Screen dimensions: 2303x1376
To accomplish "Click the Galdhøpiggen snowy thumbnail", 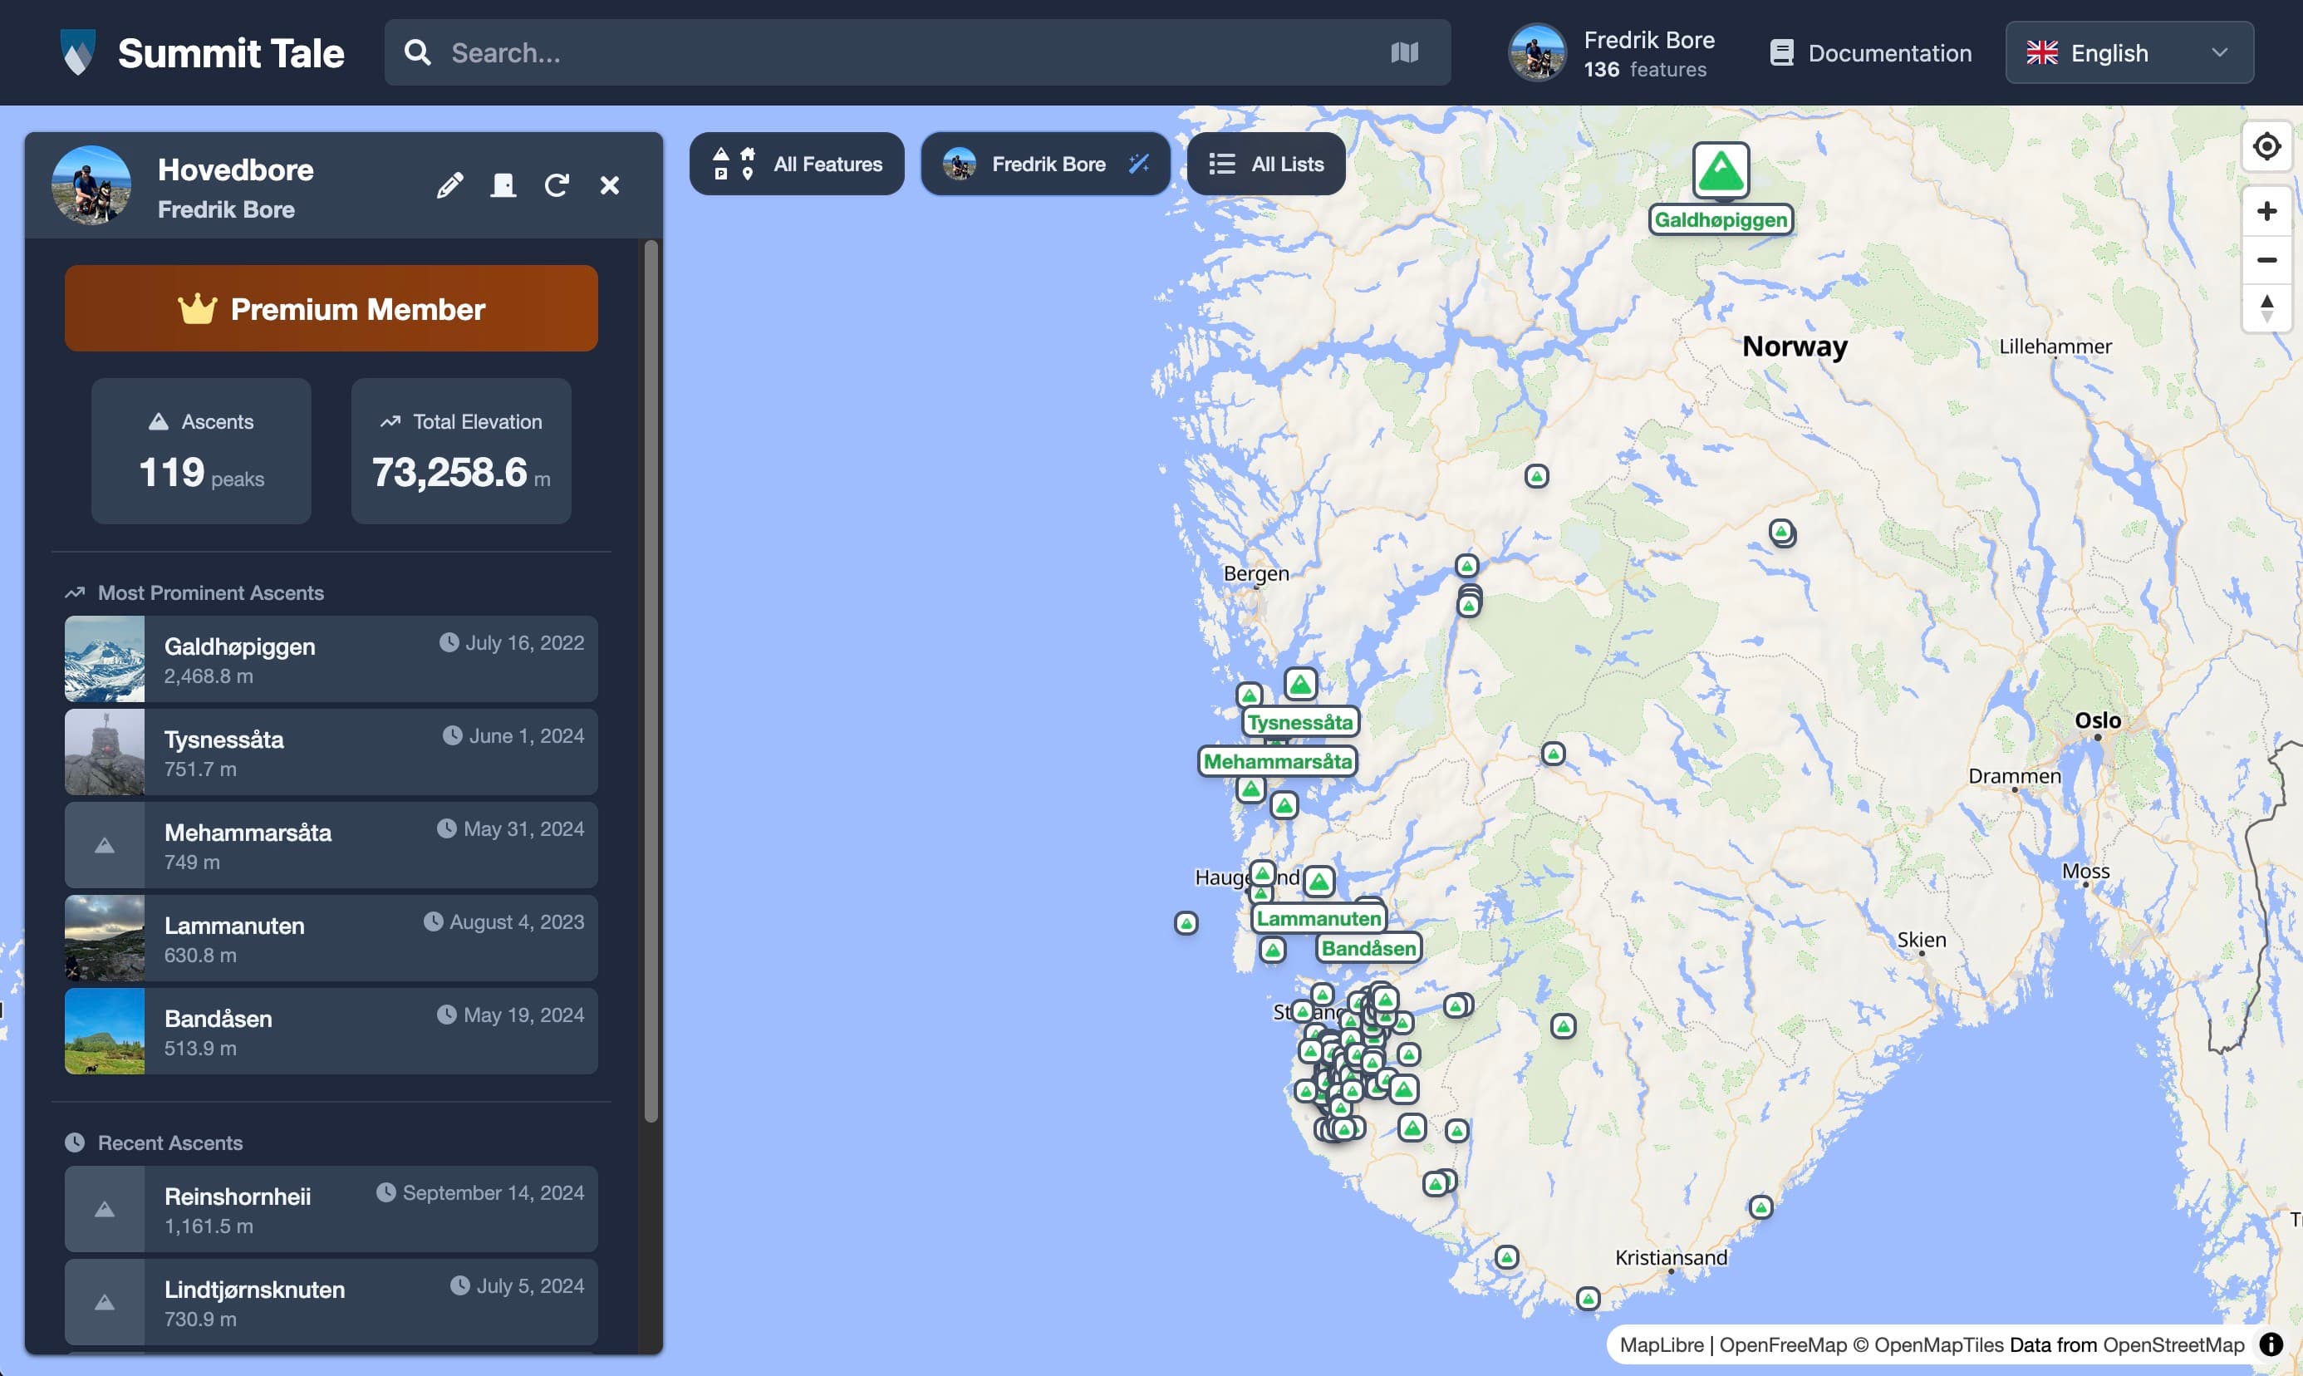I will 105,659.
